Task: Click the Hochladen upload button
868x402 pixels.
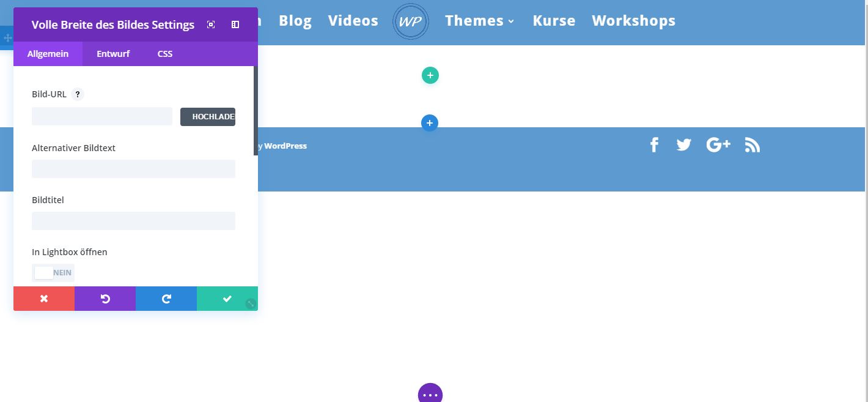Action: click(208, 116)
